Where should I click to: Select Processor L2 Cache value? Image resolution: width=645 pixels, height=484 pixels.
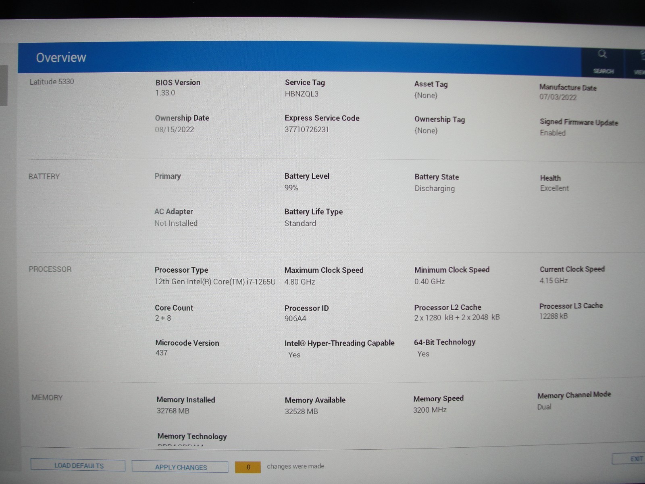457,317
